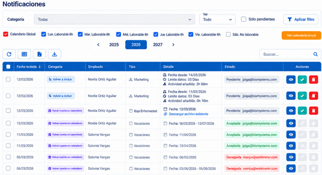Go to next year arrow
Screen dimensions: 322x175
pyautogui.click(x=173, y=45)
